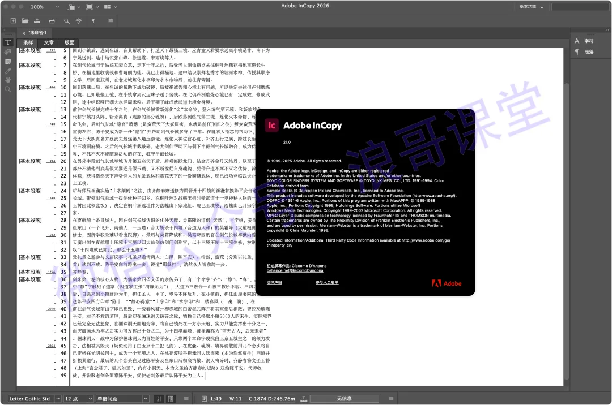Click the New Document toolbar icon
612x405 pixels.
13,20
